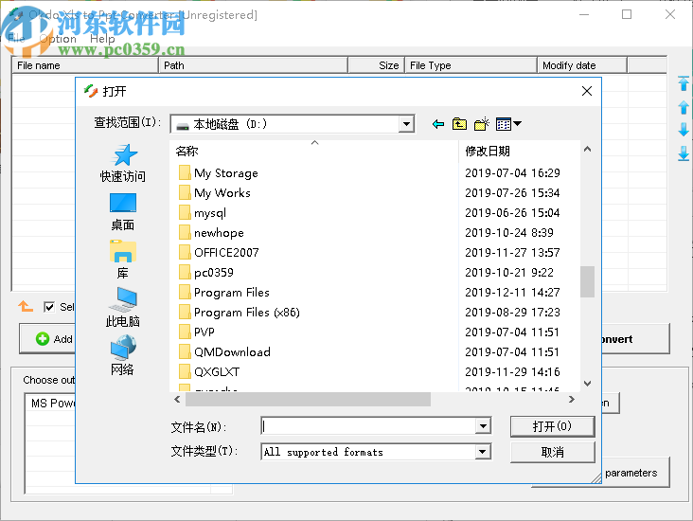693x521 pixels.
Task: Move file up arrow icon
Action: coord(684,107)
